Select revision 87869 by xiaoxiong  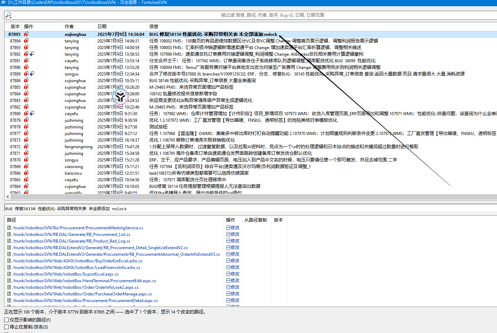(251, 166)
